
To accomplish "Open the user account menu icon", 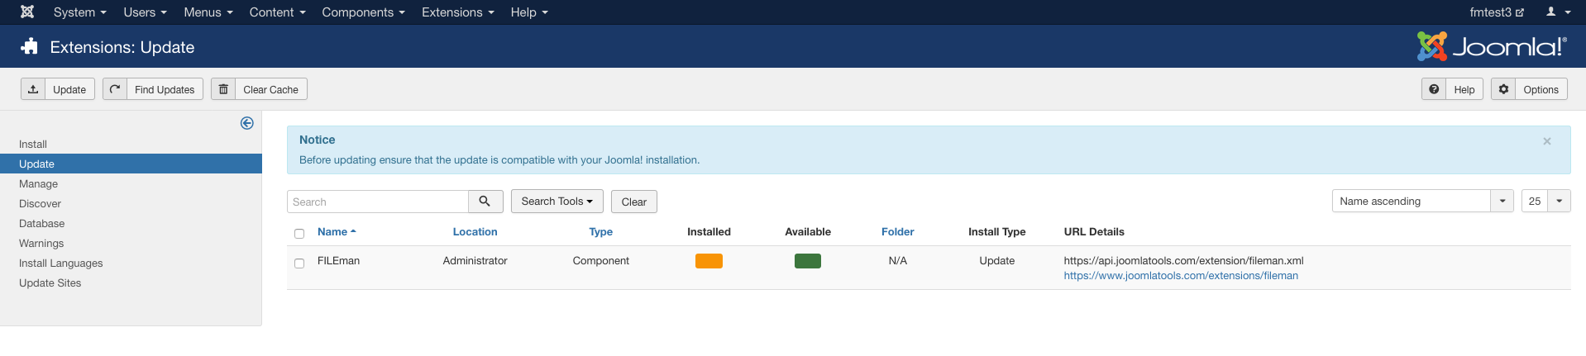I will (1557, 12).
